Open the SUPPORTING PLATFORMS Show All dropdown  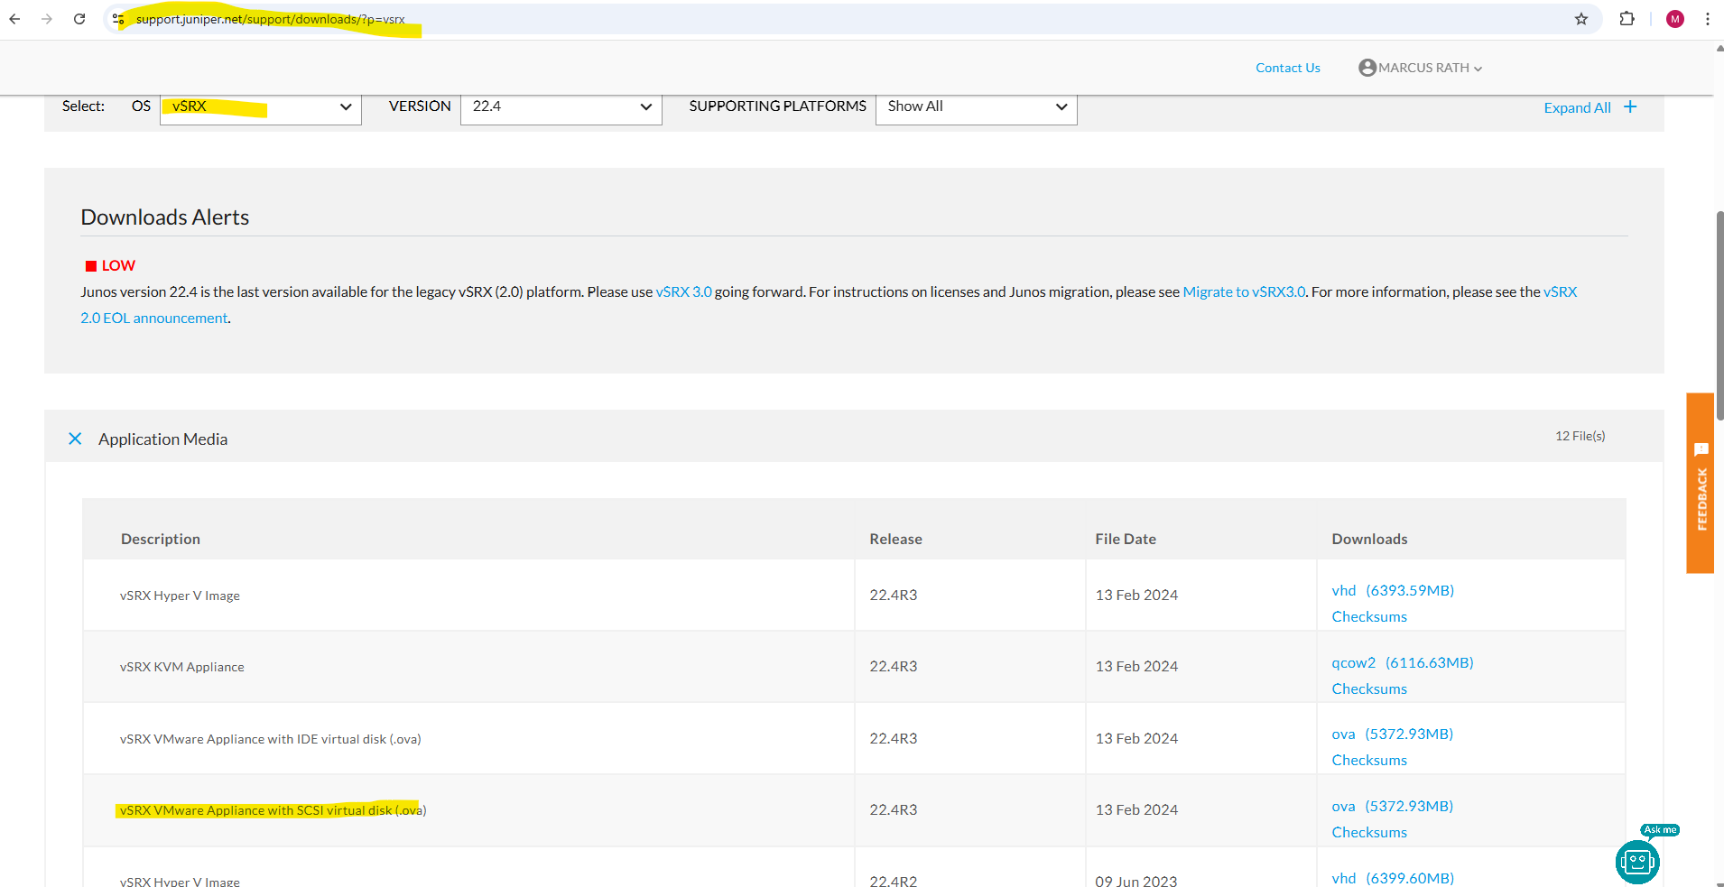click(977, 106)
